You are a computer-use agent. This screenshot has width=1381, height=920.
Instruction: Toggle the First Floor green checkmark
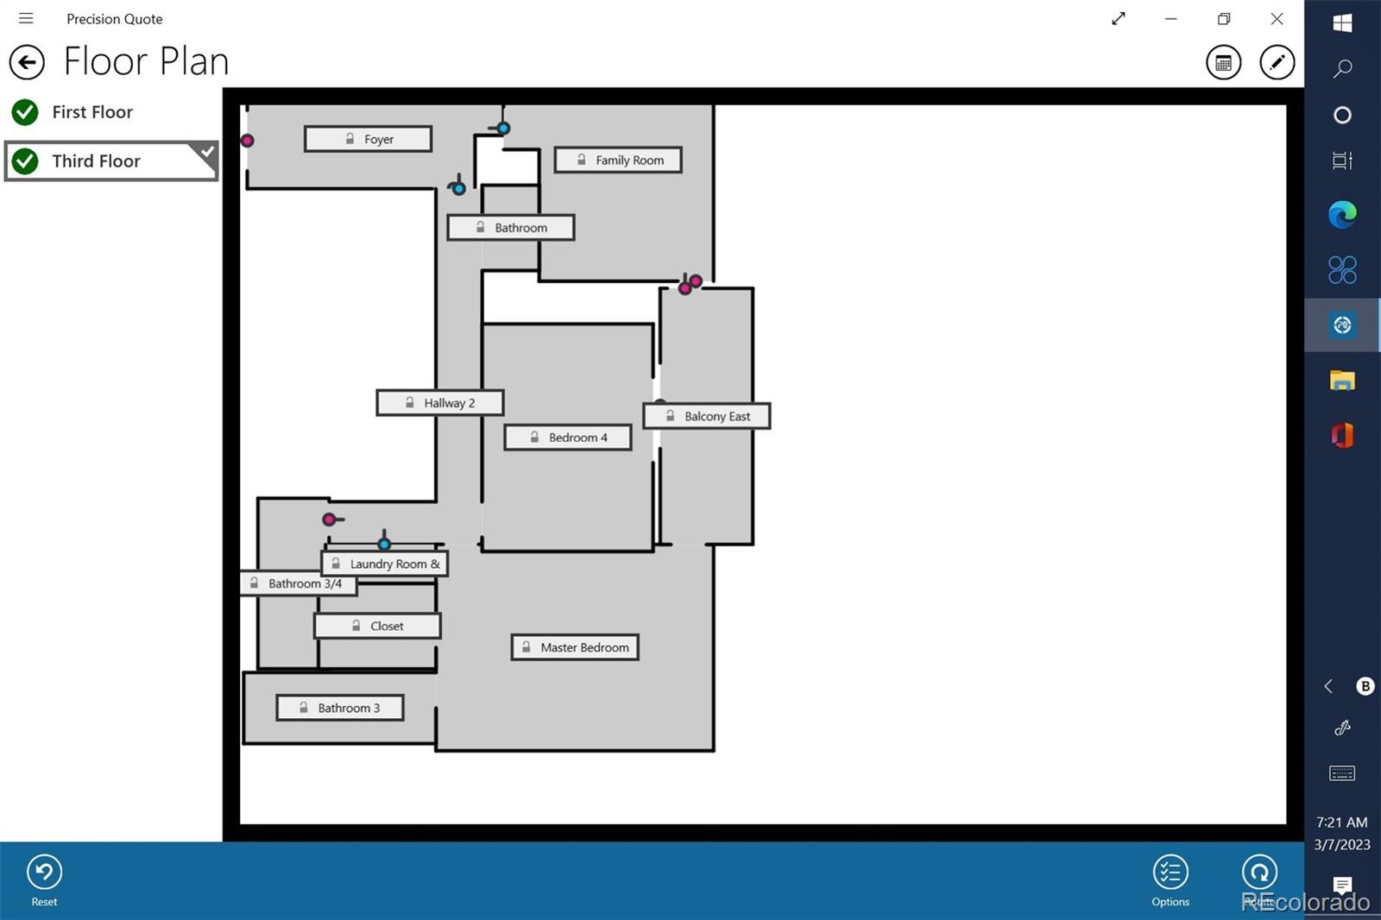25,112
